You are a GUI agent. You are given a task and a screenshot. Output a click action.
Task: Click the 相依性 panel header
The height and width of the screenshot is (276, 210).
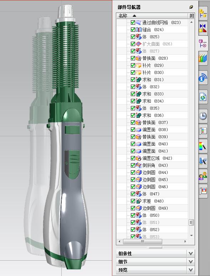[x=155, y=254]
